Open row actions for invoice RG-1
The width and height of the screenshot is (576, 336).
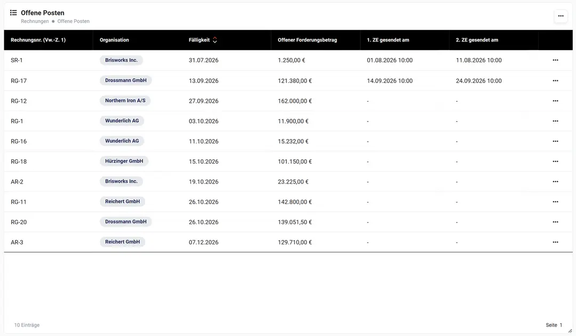point(555,121)
